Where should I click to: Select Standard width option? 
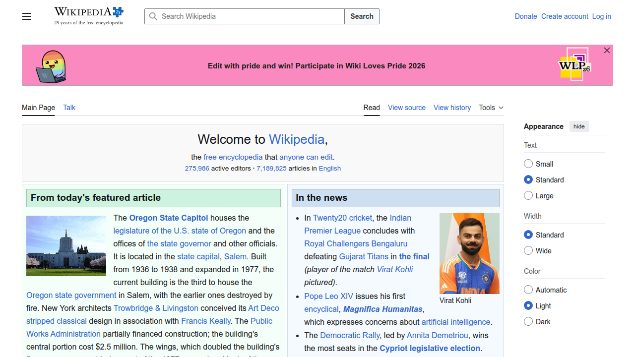click(x=528, y=235)
